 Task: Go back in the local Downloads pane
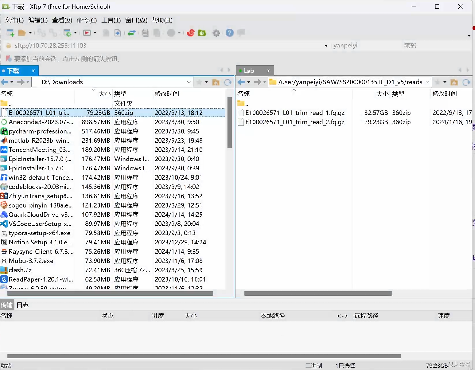coord(5,82)
